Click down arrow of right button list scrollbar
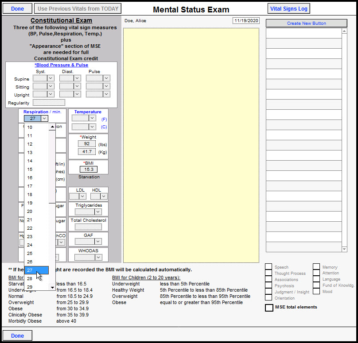This screenshot has height=343, width=358. pyautogui.click(x=345, y=249)
